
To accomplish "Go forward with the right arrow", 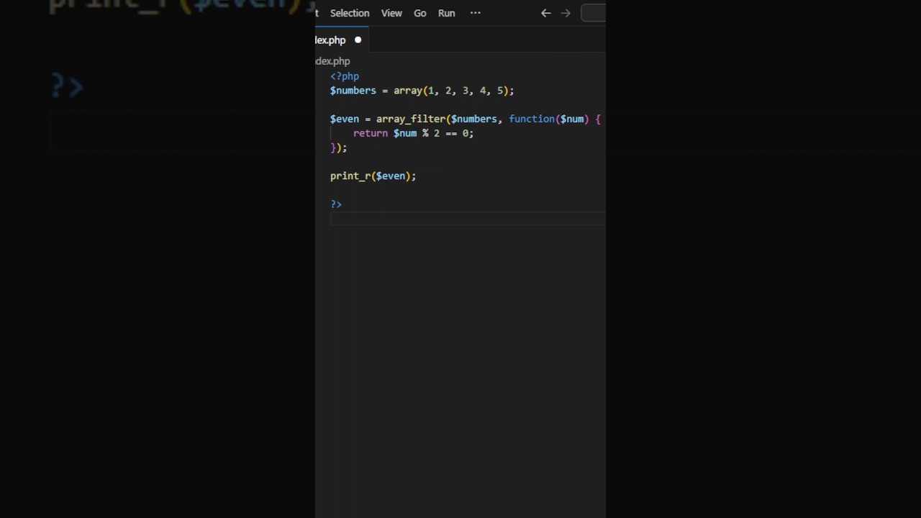I will click(566, 13).
